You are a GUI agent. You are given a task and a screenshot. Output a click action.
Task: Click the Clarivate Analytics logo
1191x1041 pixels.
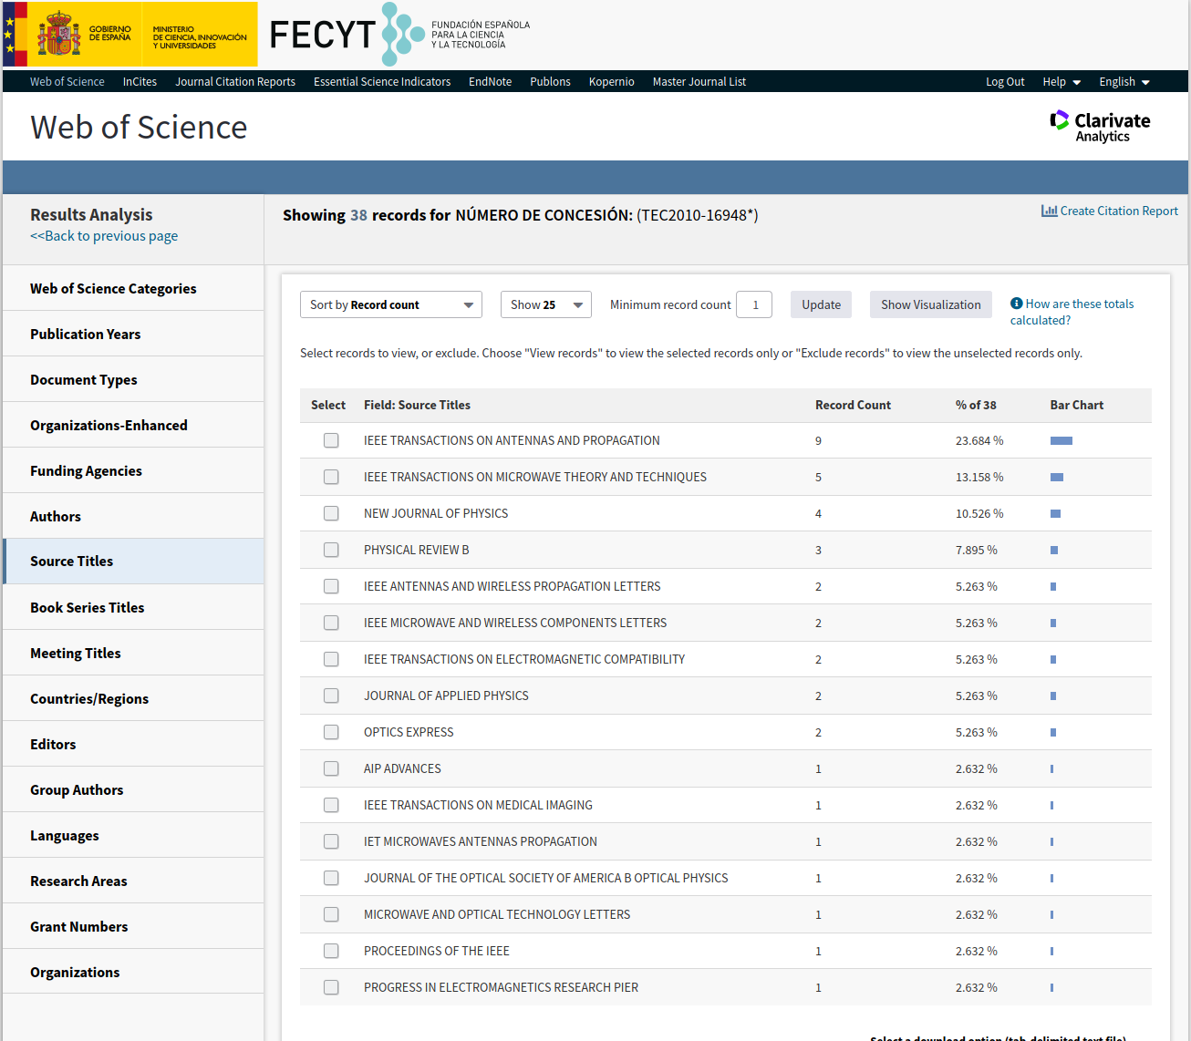pos(1100,127)
